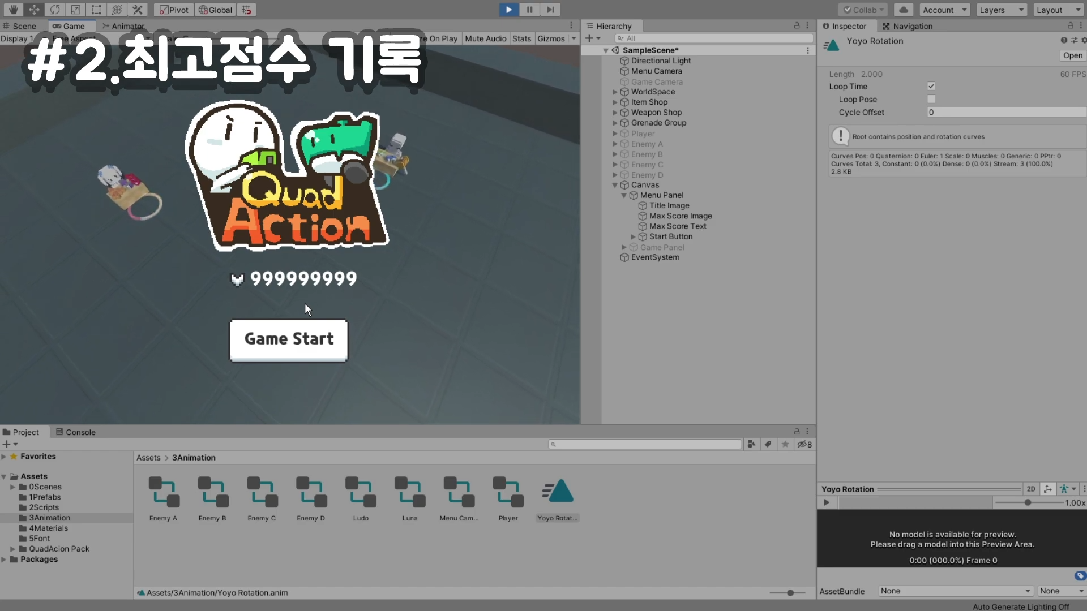
Task: Select the Hand tool in the toolbar
Action: [13, 10]
